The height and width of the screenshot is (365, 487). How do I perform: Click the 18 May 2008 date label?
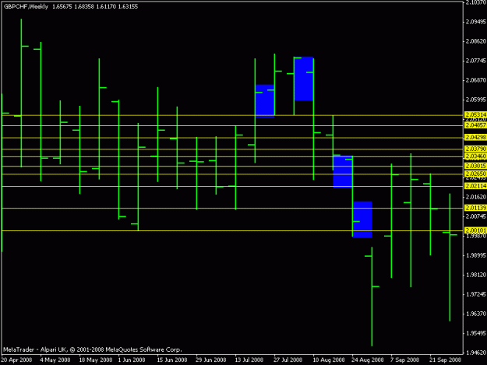(x=96, y=360)
